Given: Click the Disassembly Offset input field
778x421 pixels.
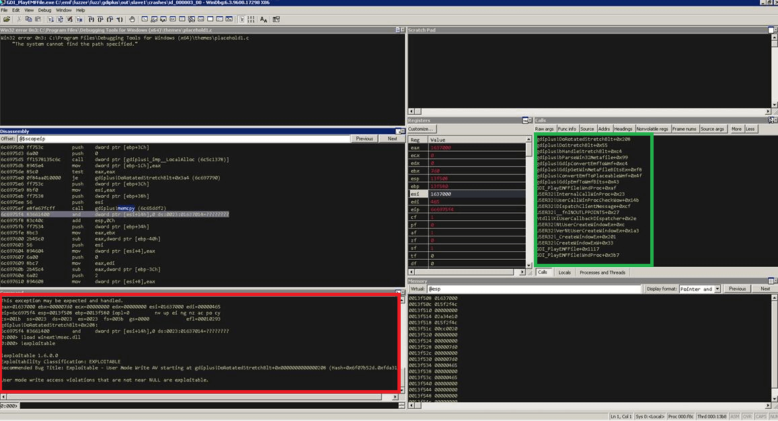Looking at the screenshot, I should (184, 139).
